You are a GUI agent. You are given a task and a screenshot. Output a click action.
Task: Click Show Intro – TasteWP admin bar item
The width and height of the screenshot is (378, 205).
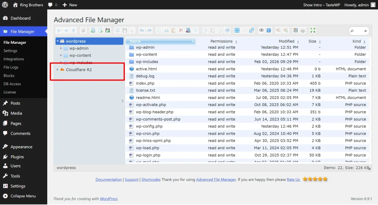(x=322, y=5)
